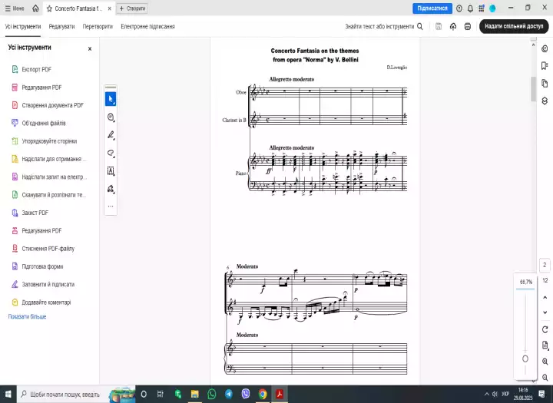Activate the freehand draw tool
This screenshot has width=553, height=403.
[x=111, y=153]
